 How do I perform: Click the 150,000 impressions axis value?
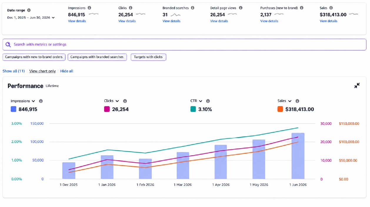pyautogui.click(x=37, y=124)
